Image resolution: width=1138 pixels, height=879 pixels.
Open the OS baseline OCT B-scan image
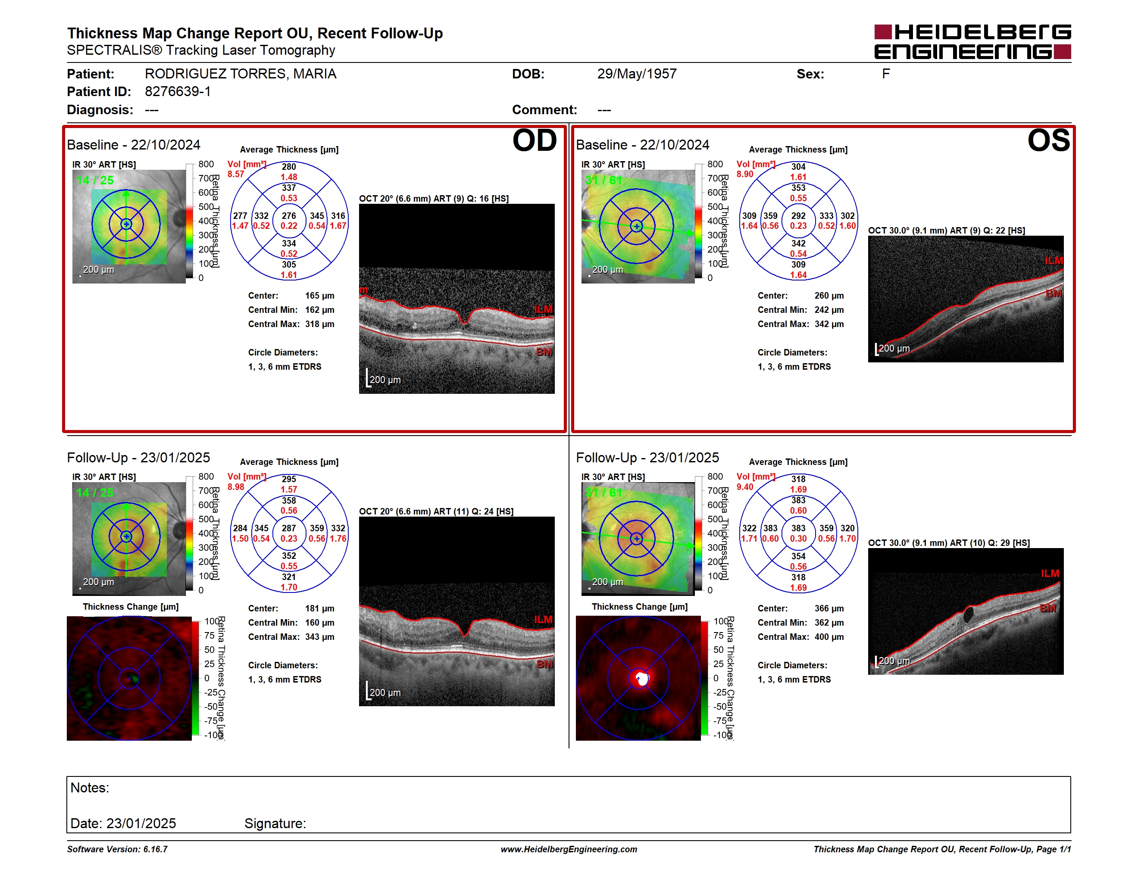[966, 299]
